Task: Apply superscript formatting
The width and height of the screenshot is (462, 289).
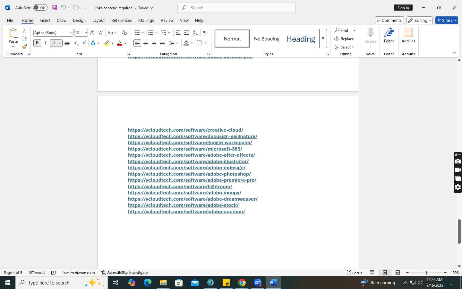Action: [84, 43]
